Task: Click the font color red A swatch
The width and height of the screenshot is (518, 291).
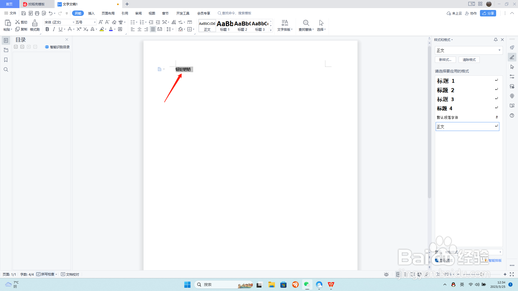Action: tap(111, 29)
